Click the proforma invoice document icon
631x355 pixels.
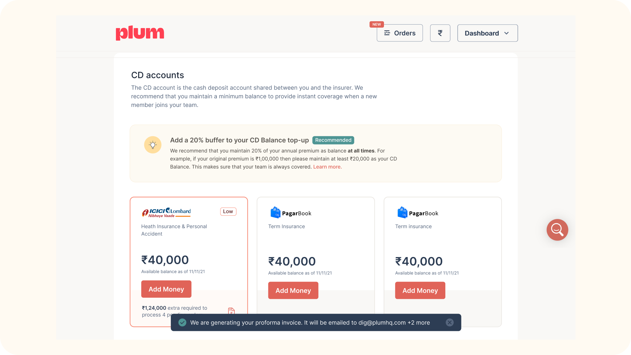click(x=231, y=311)
